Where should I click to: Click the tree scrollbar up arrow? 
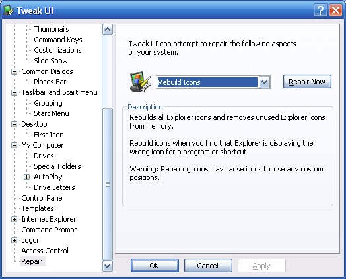(108, 29)
